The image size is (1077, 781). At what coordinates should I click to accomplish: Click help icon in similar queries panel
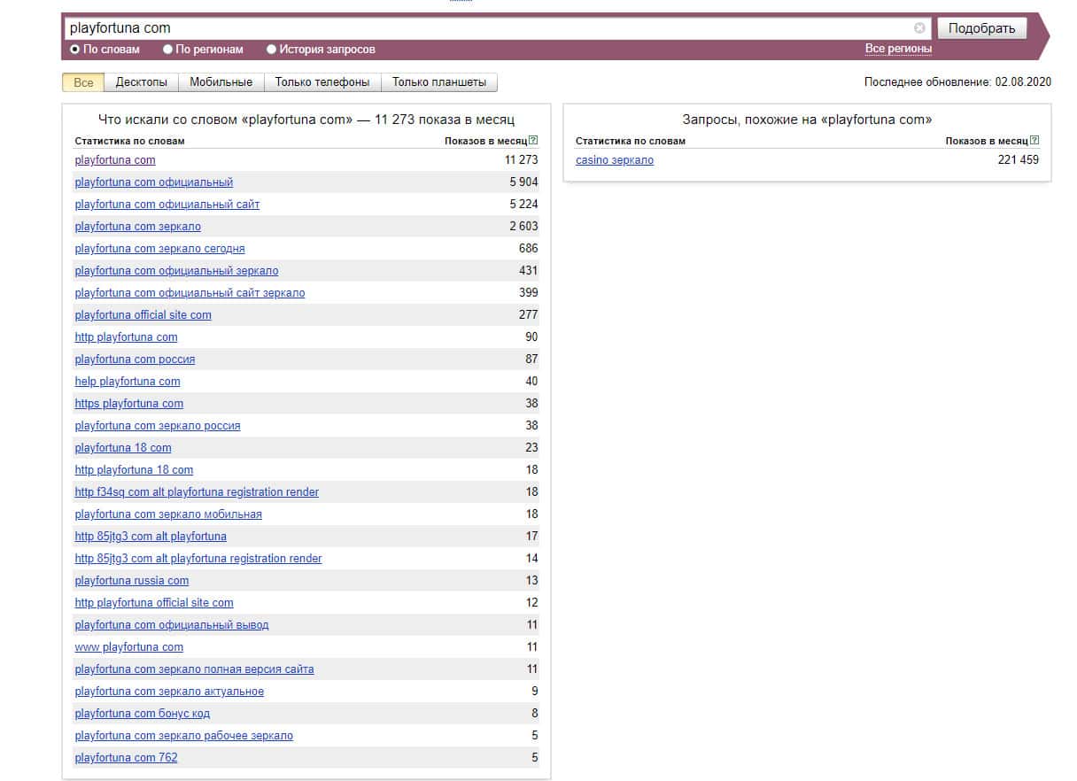tap(1034, 141)
